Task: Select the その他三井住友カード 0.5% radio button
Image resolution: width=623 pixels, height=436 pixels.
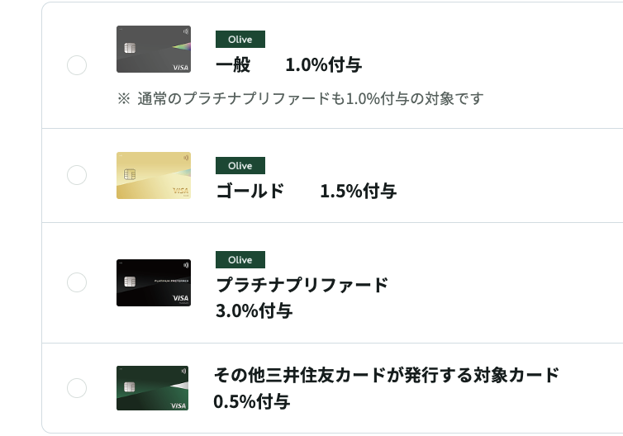Action: (x=77, y=388)
